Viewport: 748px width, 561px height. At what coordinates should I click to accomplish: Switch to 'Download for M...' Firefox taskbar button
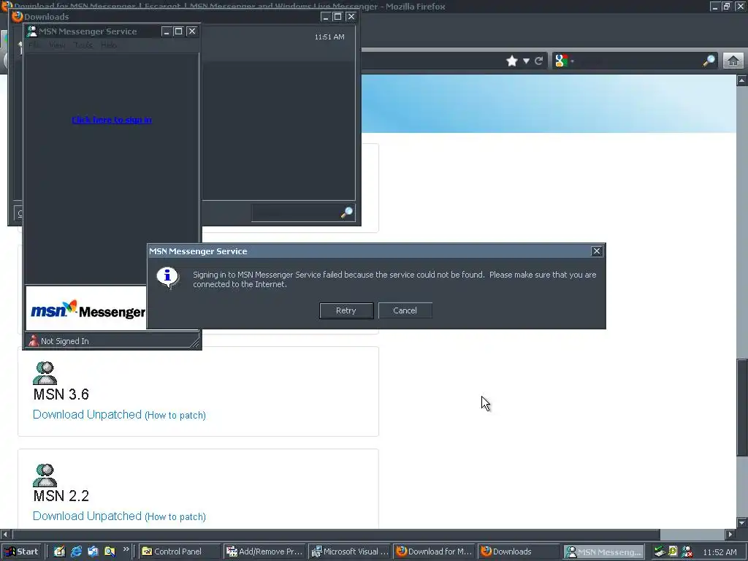(434, 552)
